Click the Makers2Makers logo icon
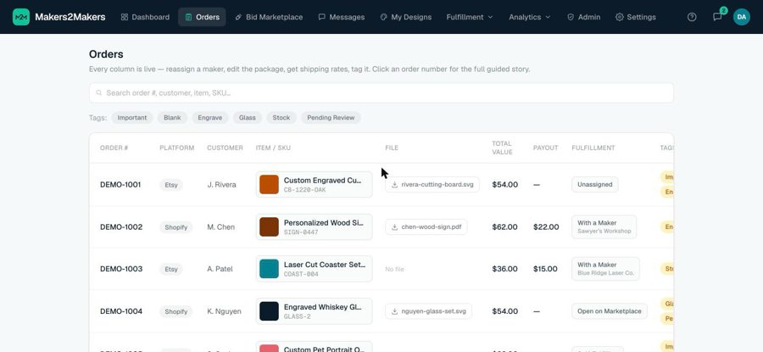 point(21,17)
